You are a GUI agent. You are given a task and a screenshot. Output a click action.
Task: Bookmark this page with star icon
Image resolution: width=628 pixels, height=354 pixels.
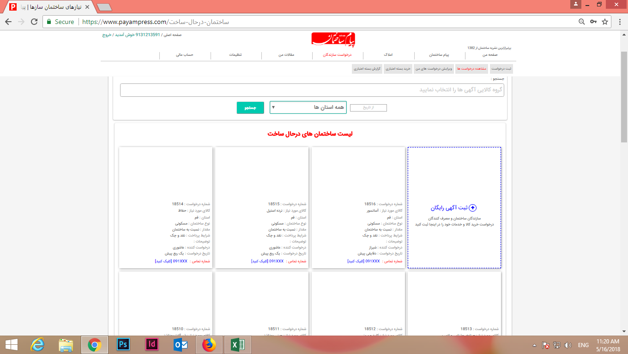pyautogui.click(x=605, y=22)
